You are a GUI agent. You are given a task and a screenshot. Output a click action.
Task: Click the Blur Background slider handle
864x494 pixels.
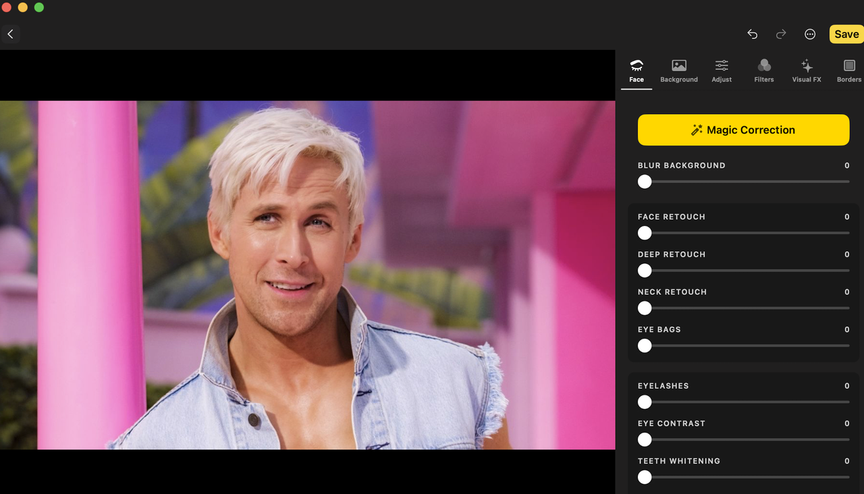pos(645,182)
